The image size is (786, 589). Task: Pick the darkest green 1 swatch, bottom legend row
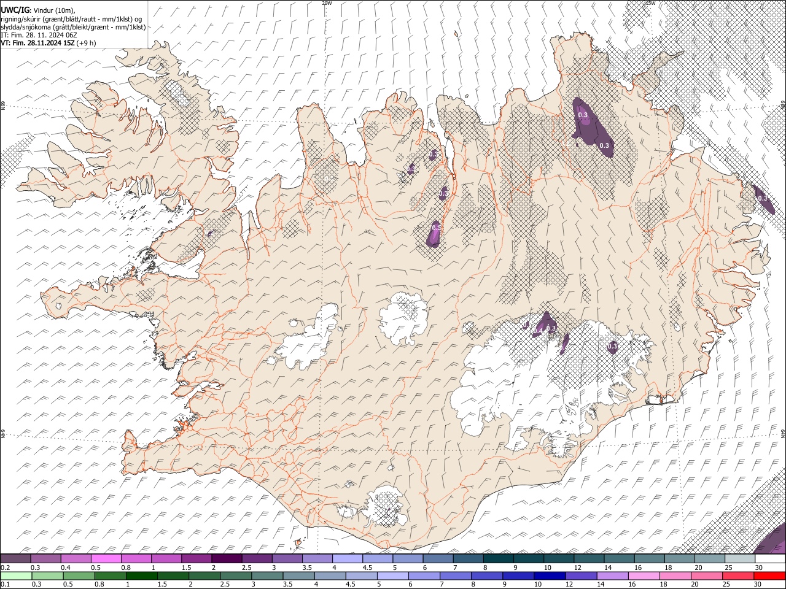point(141,576)
